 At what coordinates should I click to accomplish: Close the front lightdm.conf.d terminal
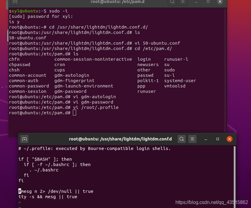(x=230, y=139)
